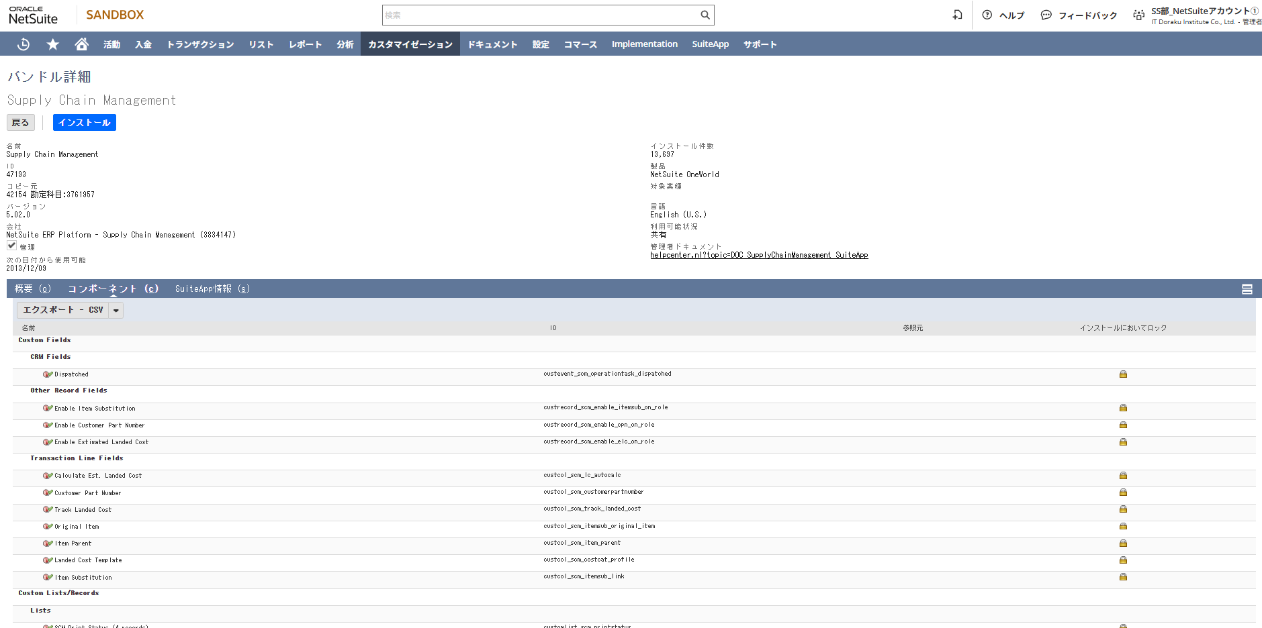Click into the global search field
This screenshot has width=1262, height=628.
(541, 15)
